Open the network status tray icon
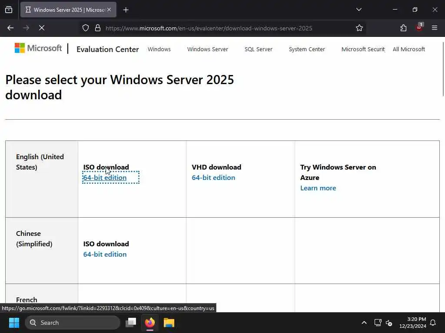 click(x=378, y=323)
